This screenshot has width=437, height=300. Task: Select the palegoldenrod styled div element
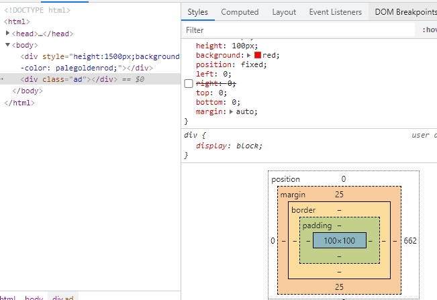94,56
